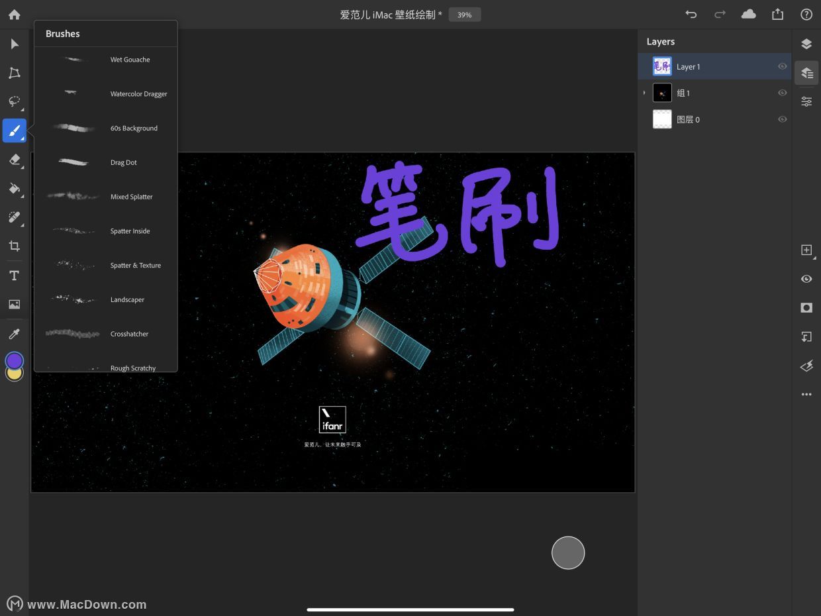Tap the gray touch shortcut circle

(x=568, y=553)
